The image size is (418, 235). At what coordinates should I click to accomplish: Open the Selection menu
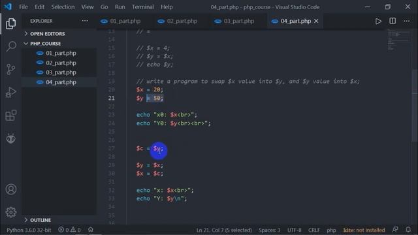pyautogui.click(x=63, y=7)
